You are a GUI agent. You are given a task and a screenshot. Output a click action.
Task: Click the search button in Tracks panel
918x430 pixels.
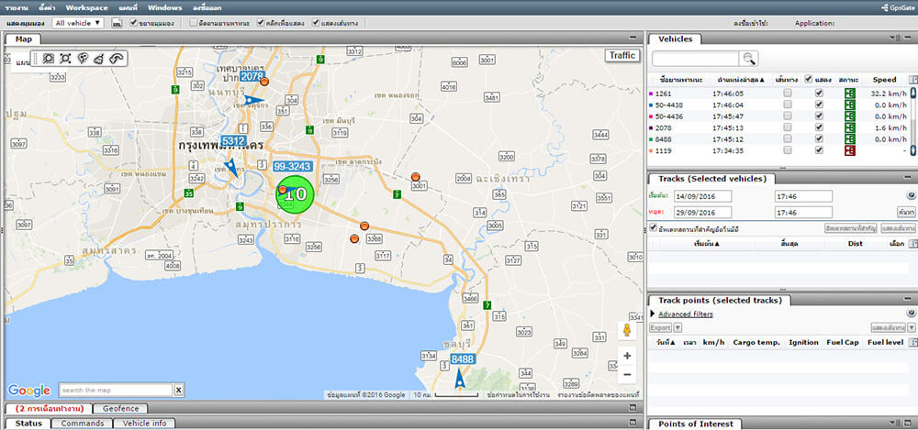pyautogui.click(x=906, y=213)
